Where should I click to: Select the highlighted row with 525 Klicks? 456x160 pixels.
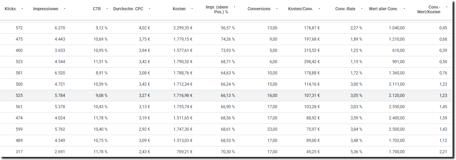[x=228, y=96]
